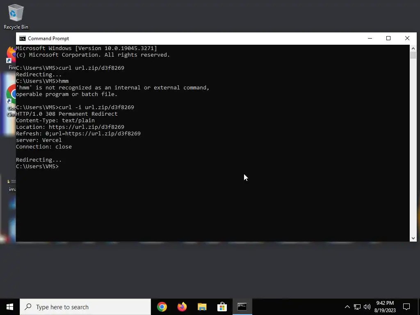The width and height of the screenshot is (420, 315).
Task: Click the 'Type here to search' box
Action: tap(85, 307)
